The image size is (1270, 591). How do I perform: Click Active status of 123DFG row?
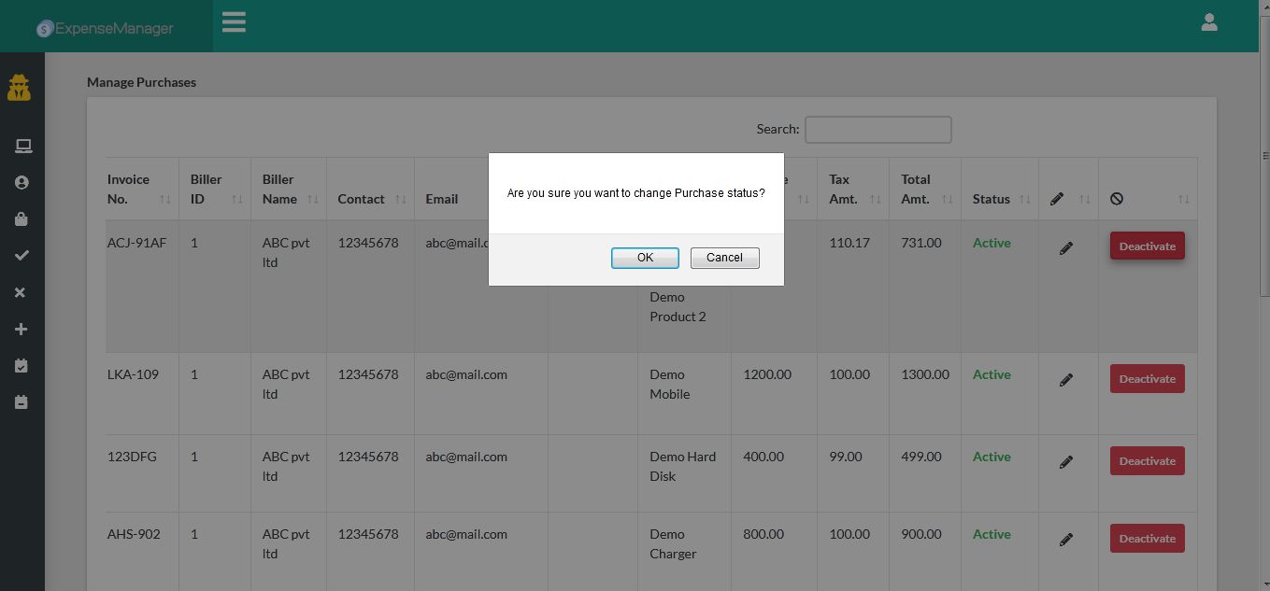coord(992,457)
